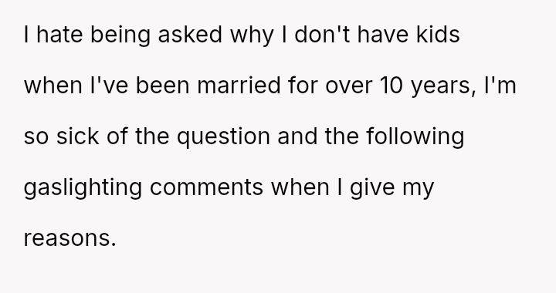Image resolution: width=556 pixels, height=293 pixels.
Task: Click on the word "asked"
Action: click(190, 35)
